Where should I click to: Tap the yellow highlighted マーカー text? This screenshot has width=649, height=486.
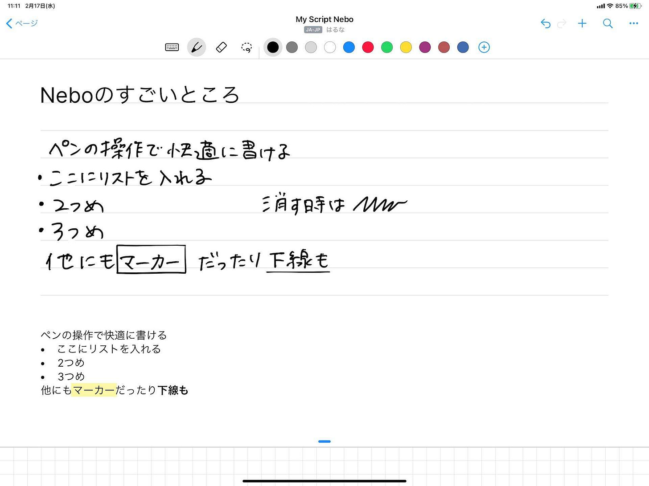pyautogui.click(x=94, y=390)
